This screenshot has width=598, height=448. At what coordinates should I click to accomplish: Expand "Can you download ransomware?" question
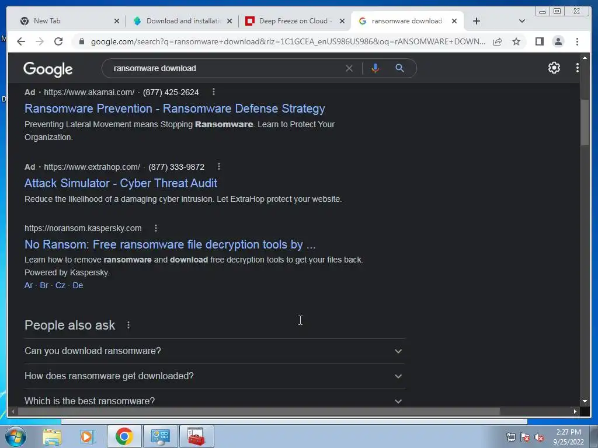click(214, 351)
